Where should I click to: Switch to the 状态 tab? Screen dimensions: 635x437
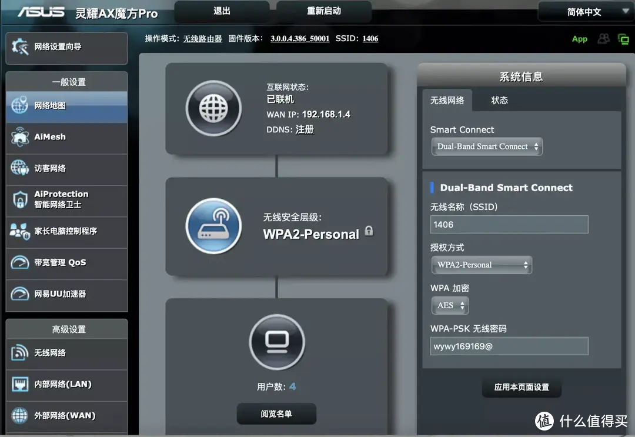[499, 101]
